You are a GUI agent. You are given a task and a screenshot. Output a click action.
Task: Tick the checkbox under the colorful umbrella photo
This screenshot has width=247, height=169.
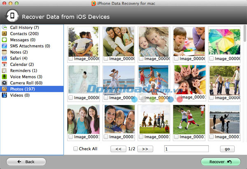212,59
